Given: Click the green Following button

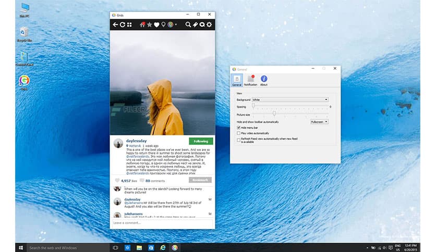Looking at the screenshot, I should tap(201, 141).
